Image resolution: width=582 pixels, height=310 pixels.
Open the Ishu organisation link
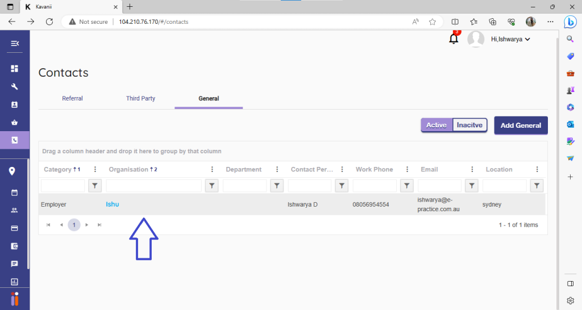[x=113, y=204]
